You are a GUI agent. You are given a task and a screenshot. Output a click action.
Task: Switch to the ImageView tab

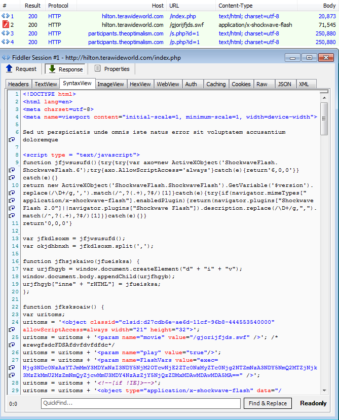110,84
